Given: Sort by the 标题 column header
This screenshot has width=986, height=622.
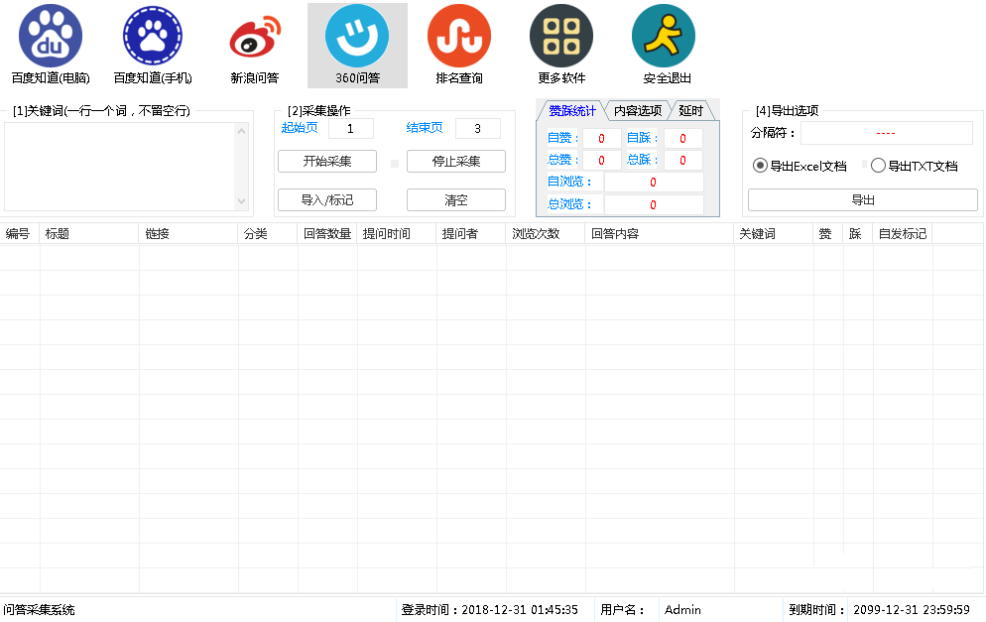Looking at the screenshot, I should [x=88, y=234].
